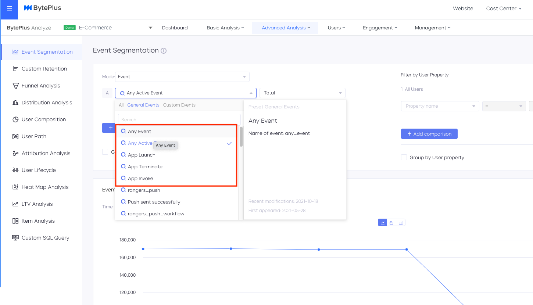533x305 pixels.
Task: Enable Group by User property checkbox
Action: tap(404, 157)
